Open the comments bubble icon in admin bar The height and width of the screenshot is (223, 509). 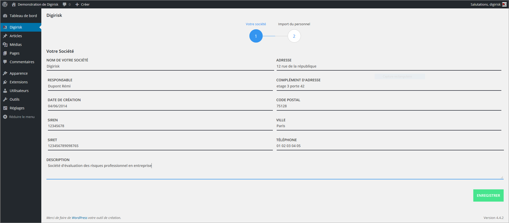point(65,4)
